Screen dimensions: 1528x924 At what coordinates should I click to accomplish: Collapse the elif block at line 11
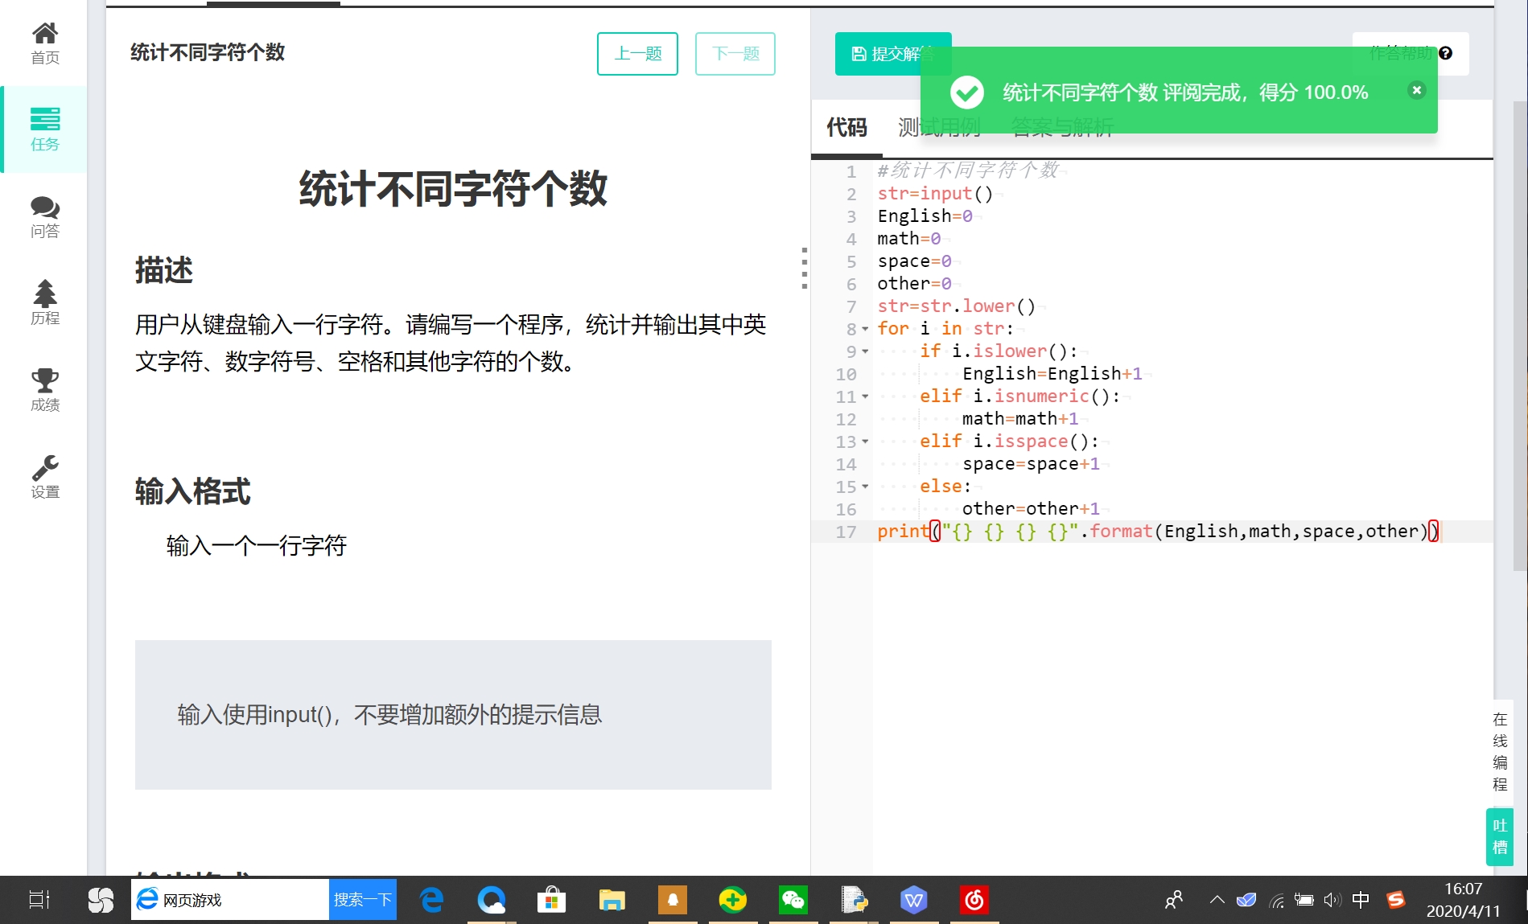[x=865, y=396]
